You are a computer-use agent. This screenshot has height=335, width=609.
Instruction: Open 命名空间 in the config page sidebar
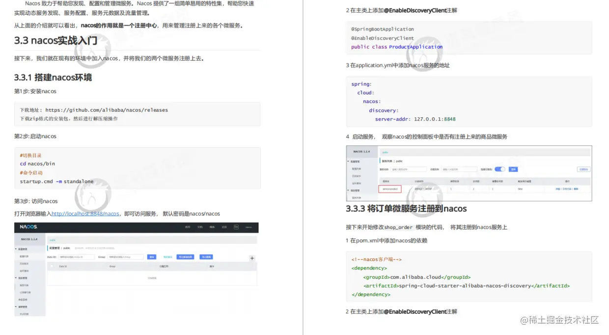(x=24, y=300)
